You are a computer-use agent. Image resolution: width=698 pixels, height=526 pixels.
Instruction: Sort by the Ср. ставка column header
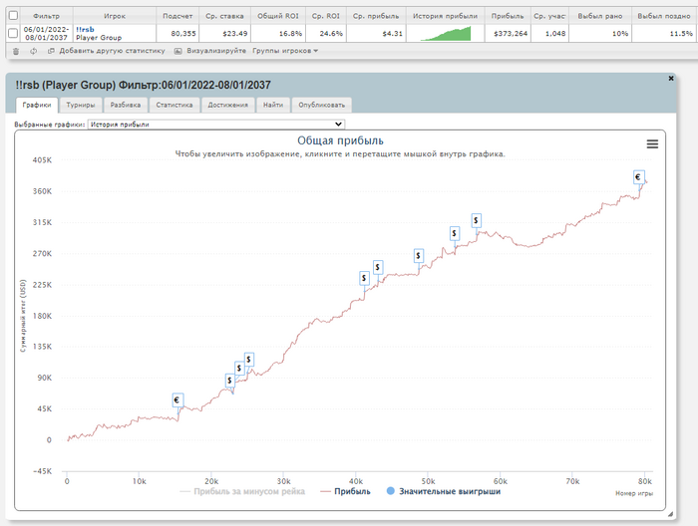pos(224,16)
